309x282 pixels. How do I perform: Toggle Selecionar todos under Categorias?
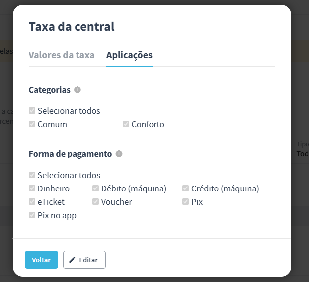click(32, 111)
